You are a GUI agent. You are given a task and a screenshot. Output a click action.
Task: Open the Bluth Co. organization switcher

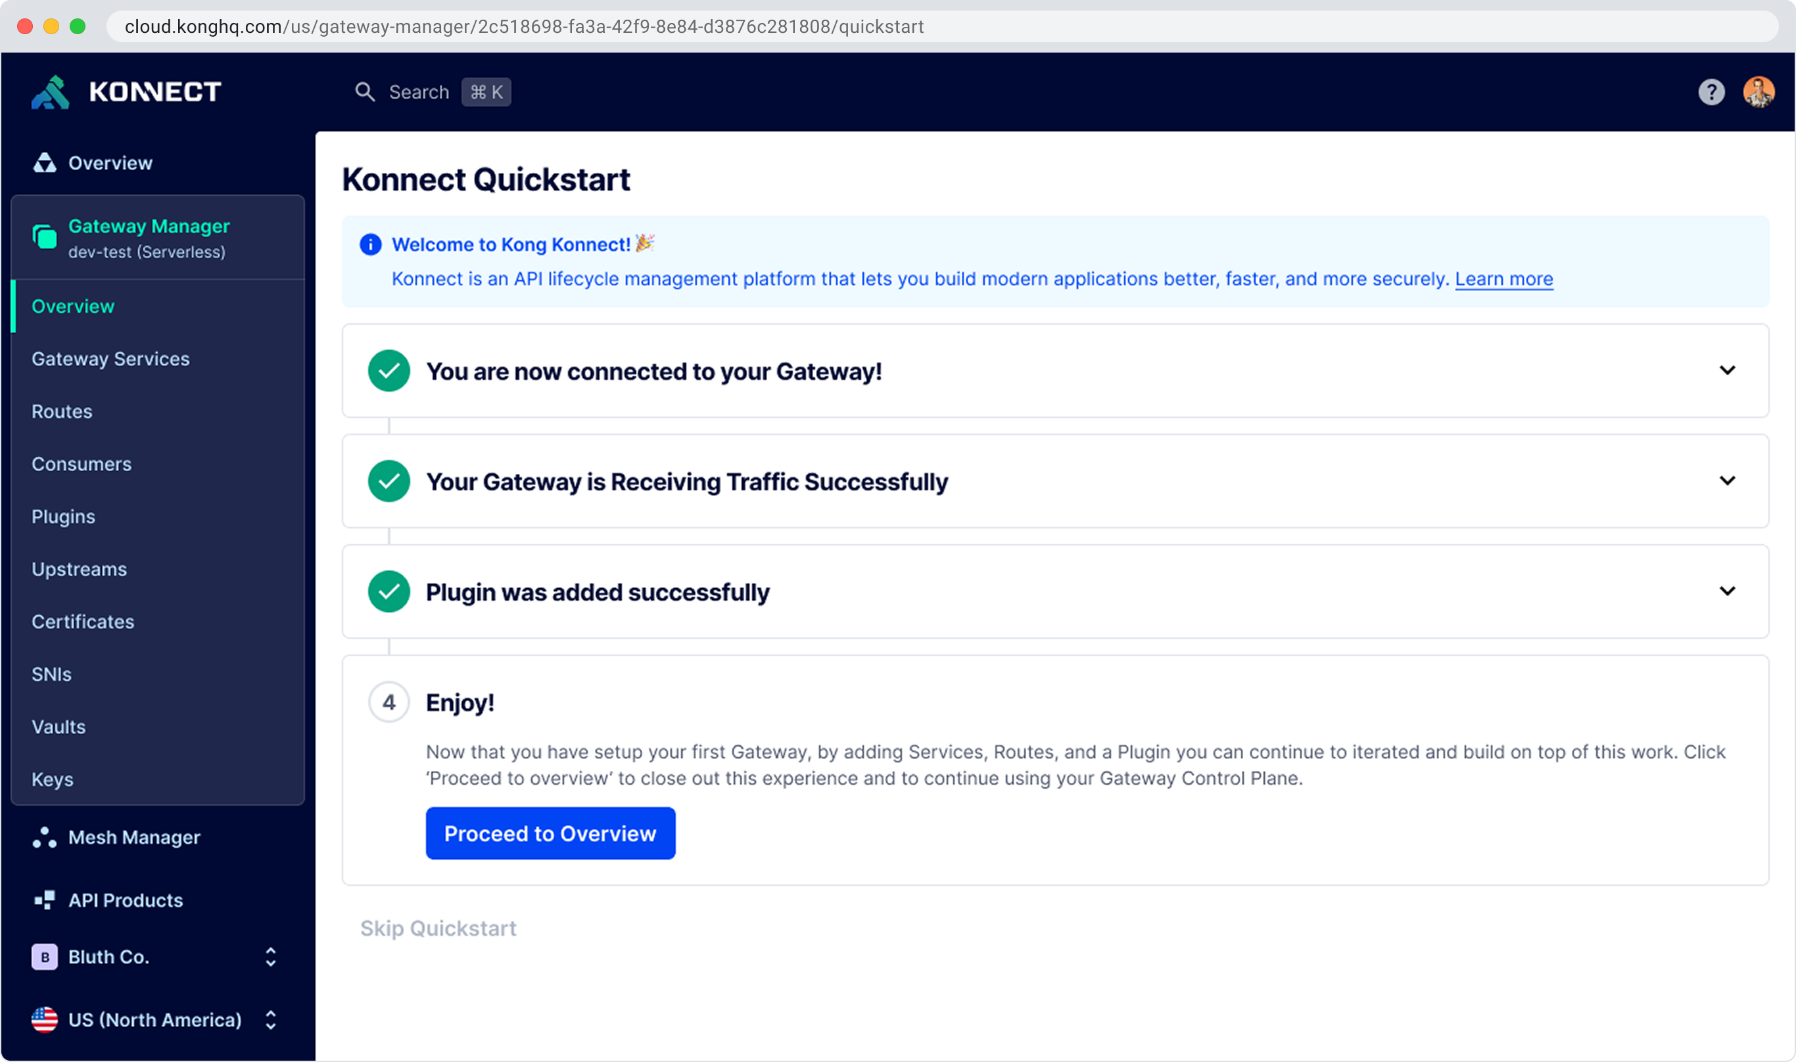point(271,957)
